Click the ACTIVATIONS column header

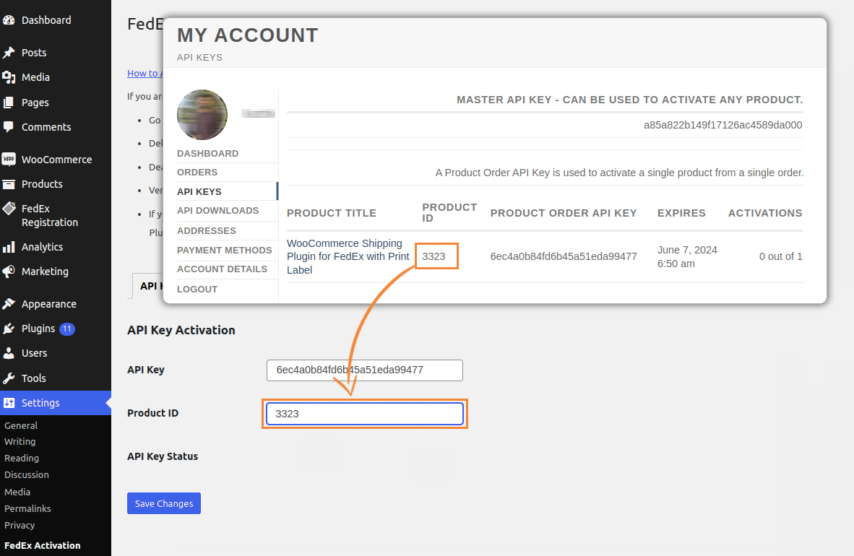[x=765, y=213]
